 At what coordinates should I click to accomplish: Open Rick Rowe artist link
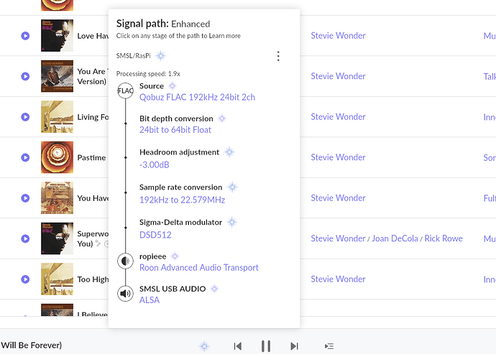(444, 238)
